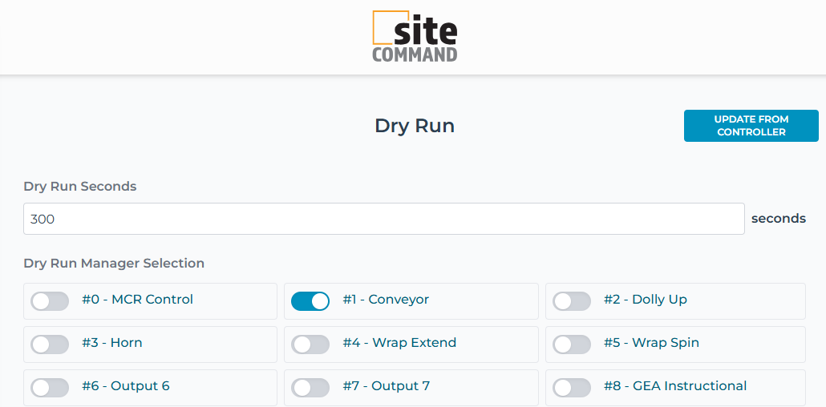Enable the #0 MCR Control toggle switch
826x407 pixels.
click(x=50, y=300)
